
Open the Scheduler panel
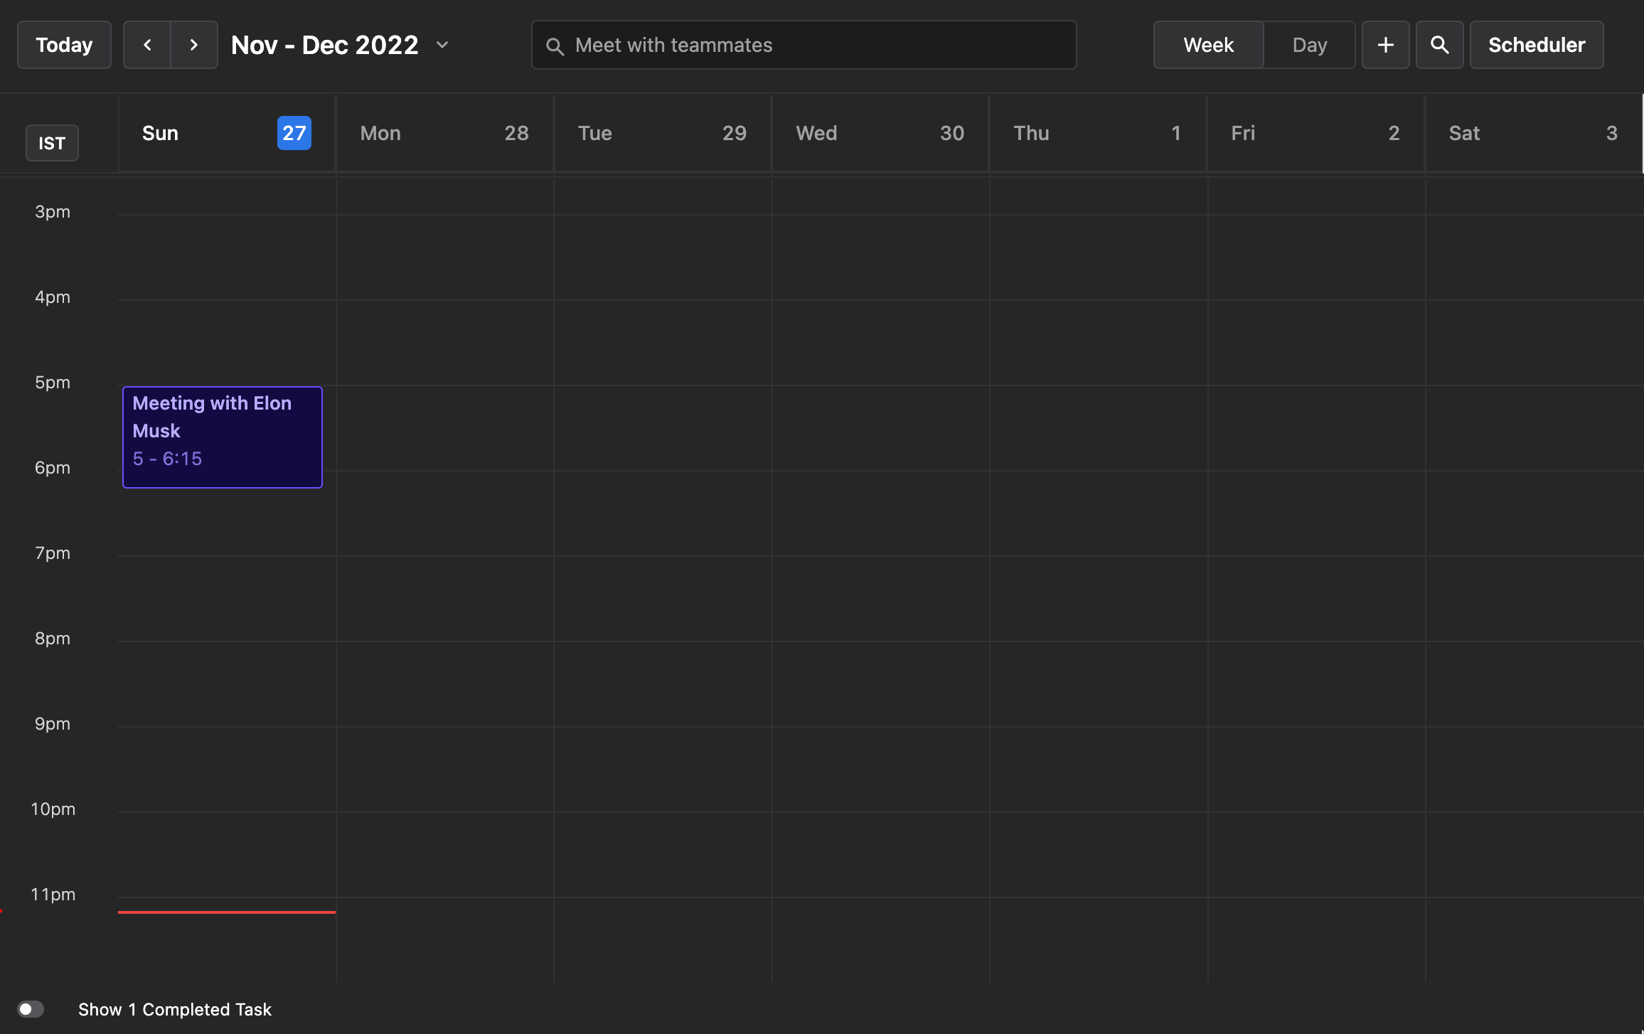click(1536, 44)
